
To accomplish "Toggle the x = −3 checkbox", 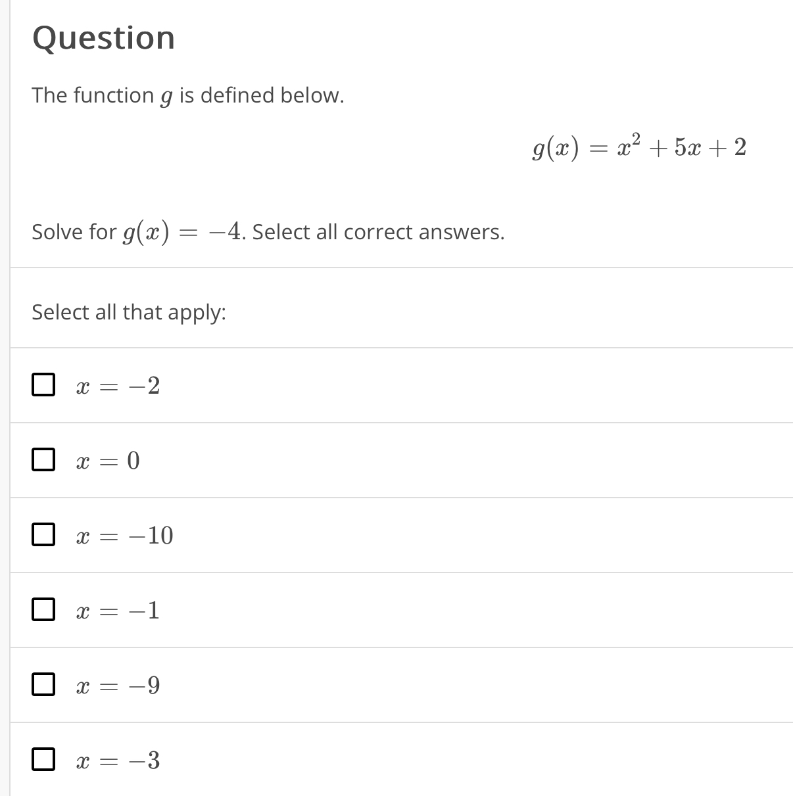I will 43,760.
